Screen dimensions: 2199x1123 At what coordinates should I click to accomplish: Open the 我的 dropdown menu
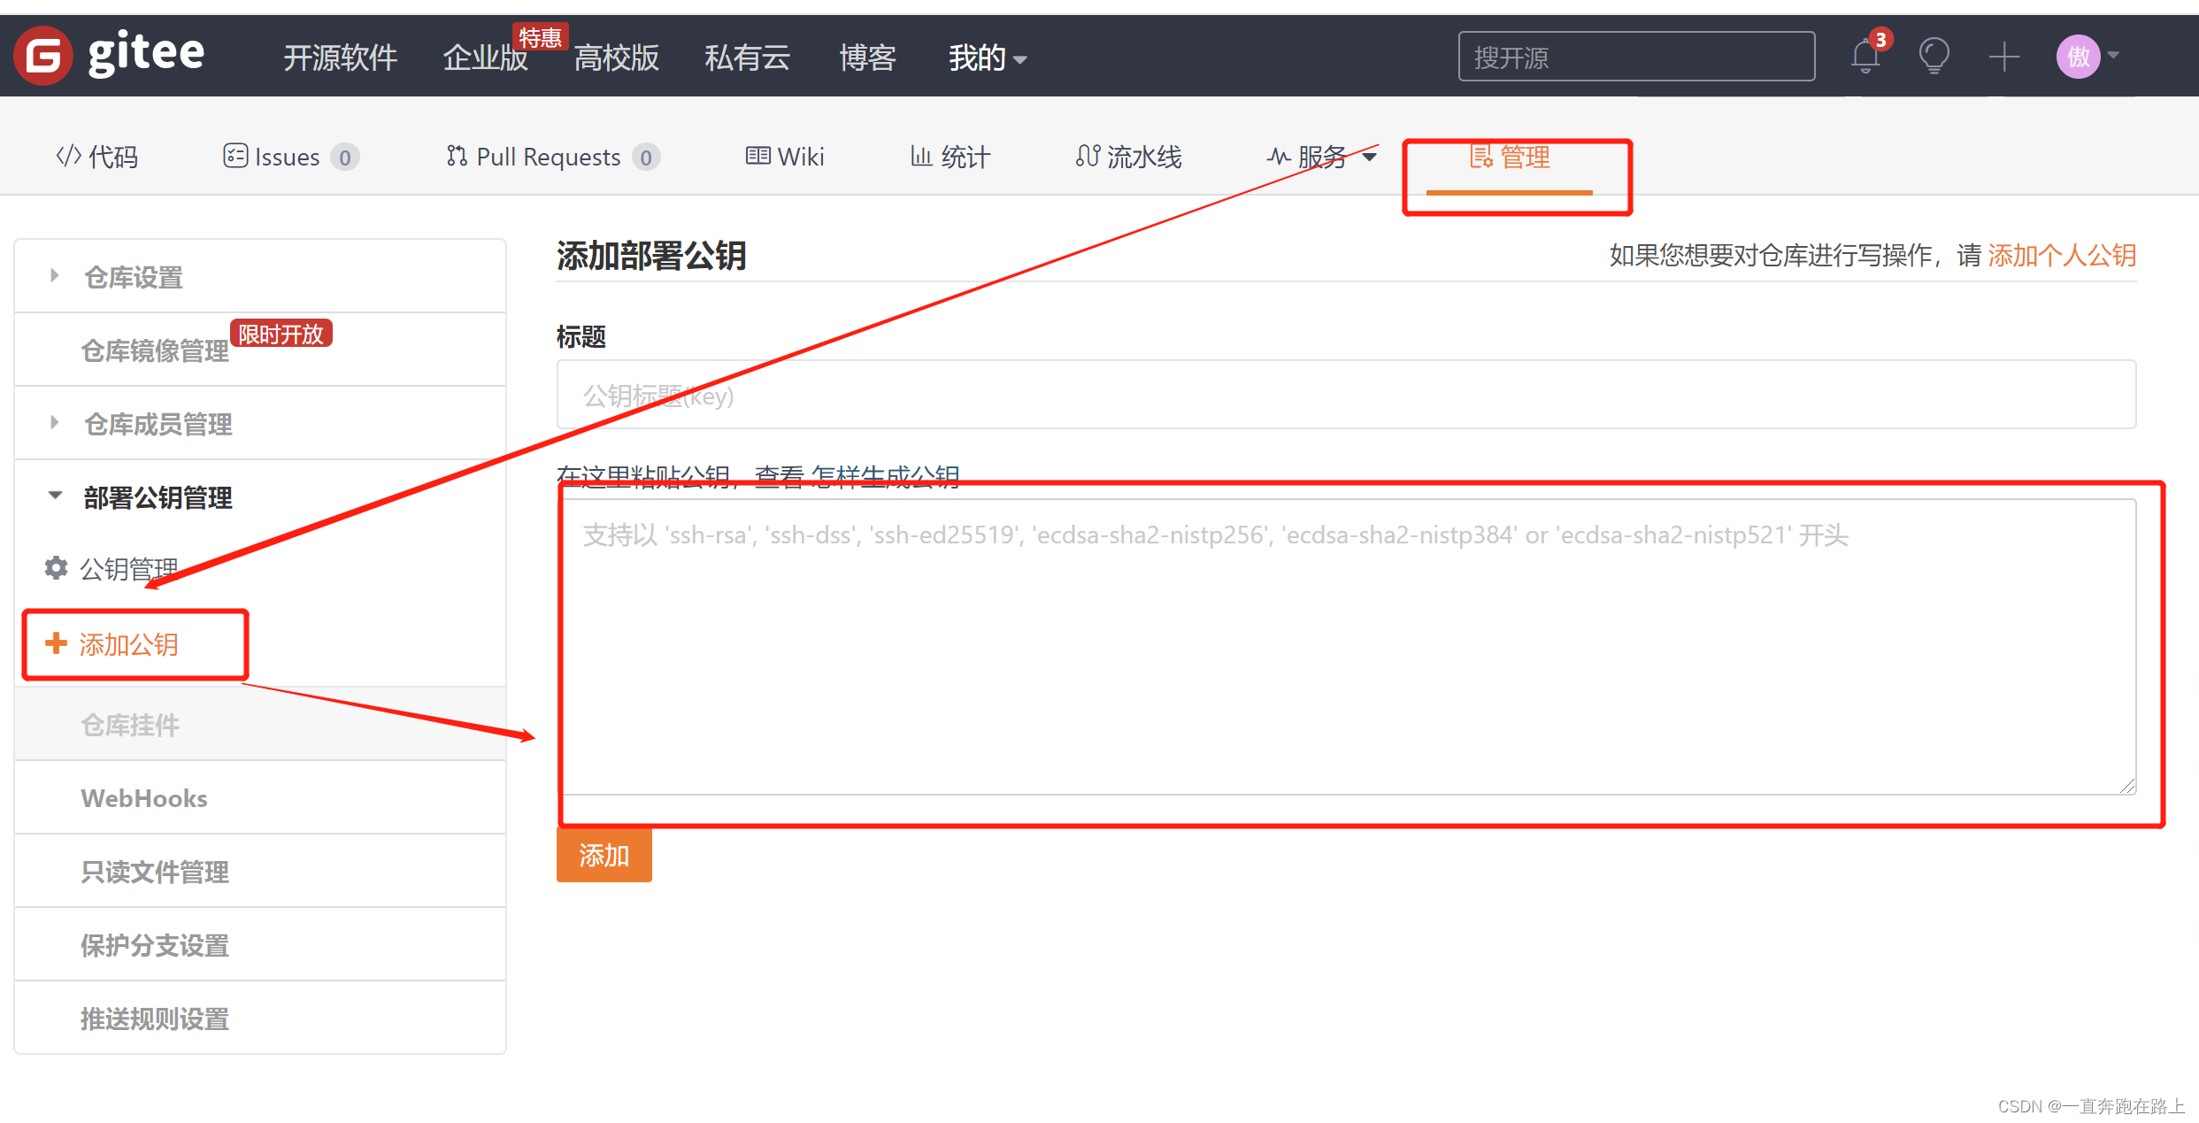point(987,58)
